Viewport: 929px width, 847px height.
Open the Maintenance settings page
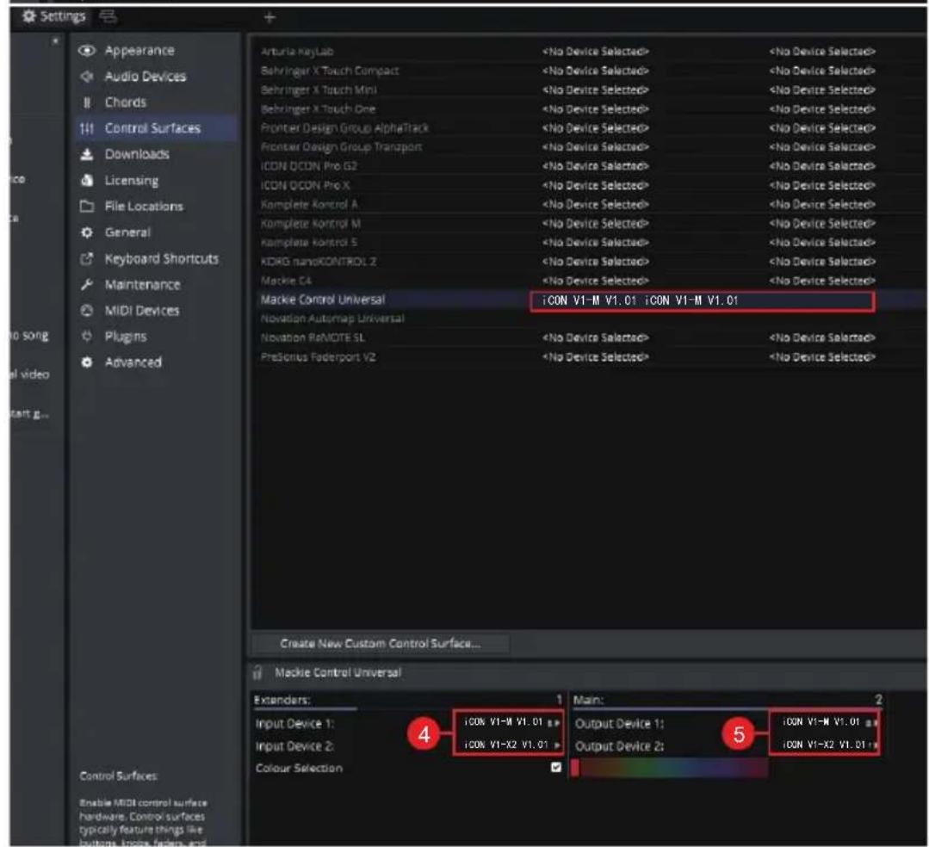pyautogui.click(x=142, y=285)
